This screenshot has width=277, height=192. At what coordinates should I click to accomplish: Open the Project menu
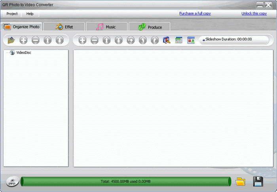click(x=12, y=13)
